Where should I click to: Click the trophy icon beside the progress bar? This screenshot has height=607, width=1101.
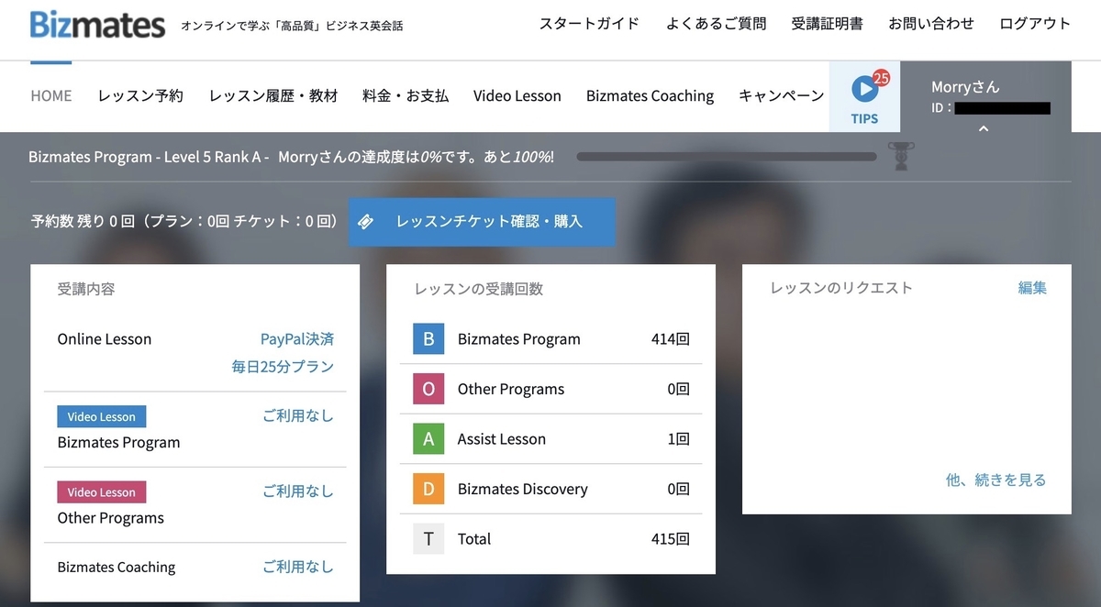point(900,156)
